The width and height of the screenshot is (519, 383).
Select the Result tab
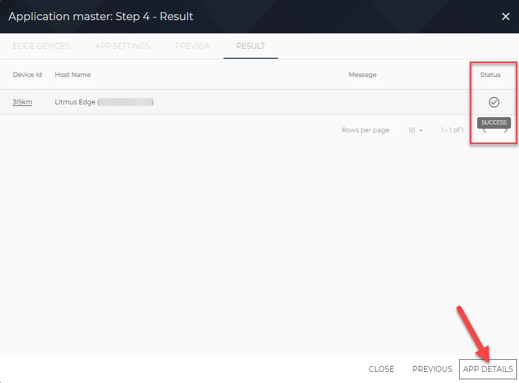pyautogui.click(x=250, y=46)
